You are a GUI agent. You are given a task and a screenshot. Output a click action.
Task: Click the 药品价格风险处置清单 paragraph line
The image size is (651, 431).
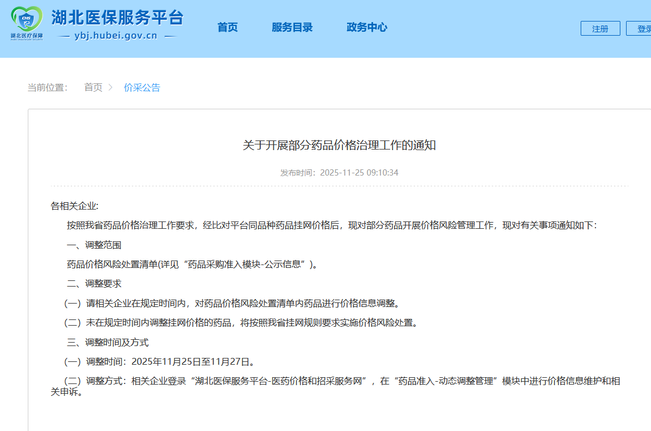point(192,264)
